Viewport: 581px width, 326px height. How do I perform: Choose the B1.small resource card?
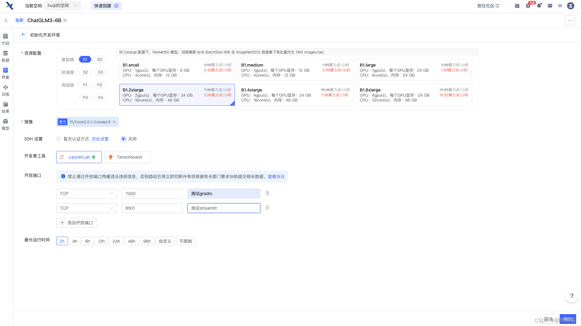tap(177, 70)
